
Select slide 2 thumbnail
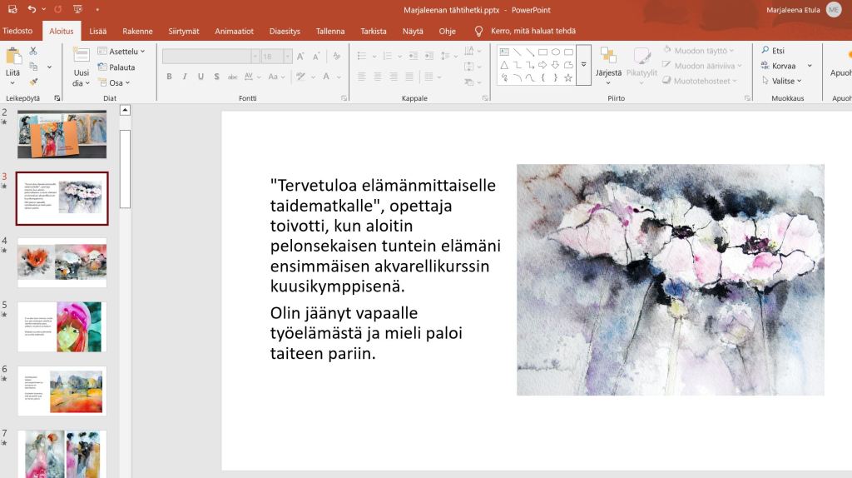62,134
